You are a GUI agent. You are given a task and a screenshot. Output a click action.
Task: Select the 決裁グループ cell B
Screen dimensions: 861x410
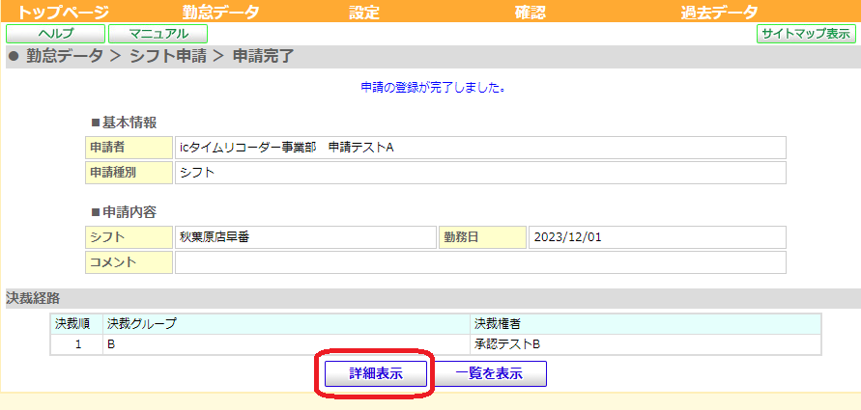pos(287,344)
